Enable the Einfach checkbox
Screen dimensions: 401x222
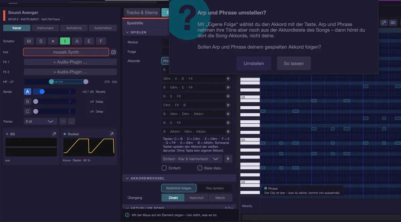[164, 168]
